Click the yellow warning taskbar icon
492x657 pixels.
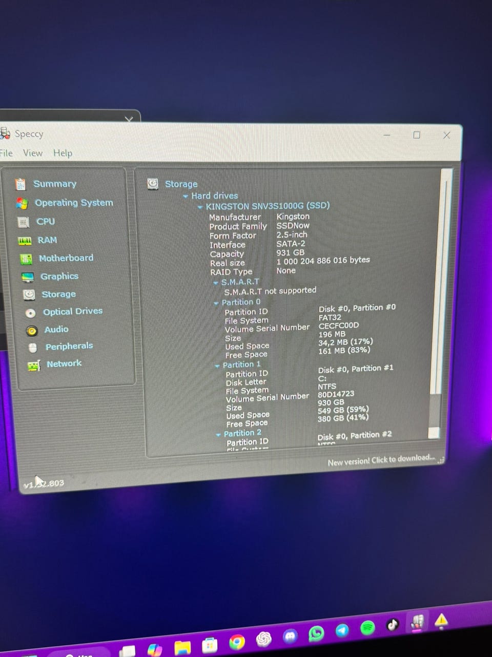coord(441,621)
